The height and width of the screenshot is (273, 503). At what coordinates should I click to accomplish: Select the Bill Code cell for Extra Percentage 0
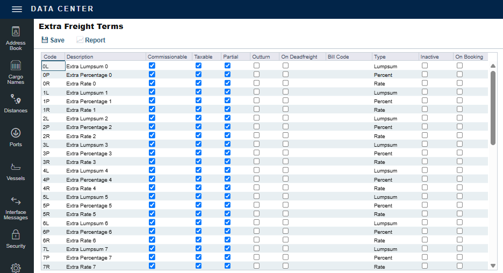tap(349, 75)
